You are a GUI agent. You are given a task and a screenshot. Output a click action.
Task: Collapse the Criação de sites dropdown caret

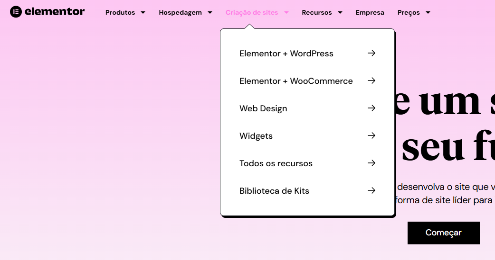point(286,13)
